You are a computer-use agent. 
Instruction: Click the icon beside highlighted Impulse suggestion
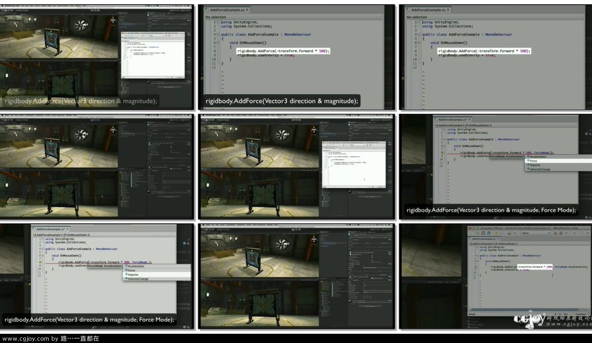pos(125,275)
